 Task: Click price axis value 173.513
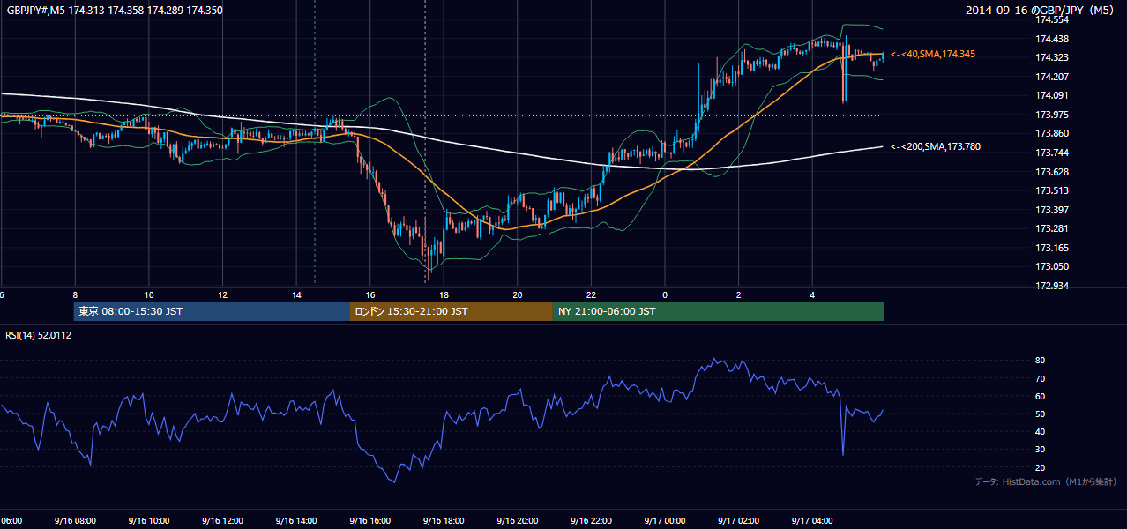1051,190
